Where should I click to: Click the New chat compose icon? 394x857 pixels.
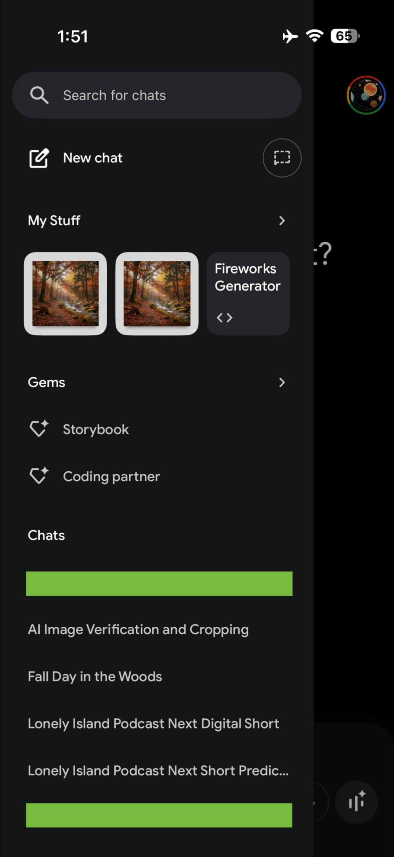tap(39, 158)
